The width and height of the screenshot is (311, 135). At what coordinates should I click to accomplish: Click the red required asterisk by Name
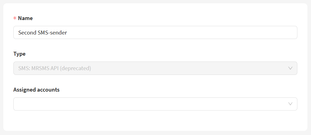15,18
